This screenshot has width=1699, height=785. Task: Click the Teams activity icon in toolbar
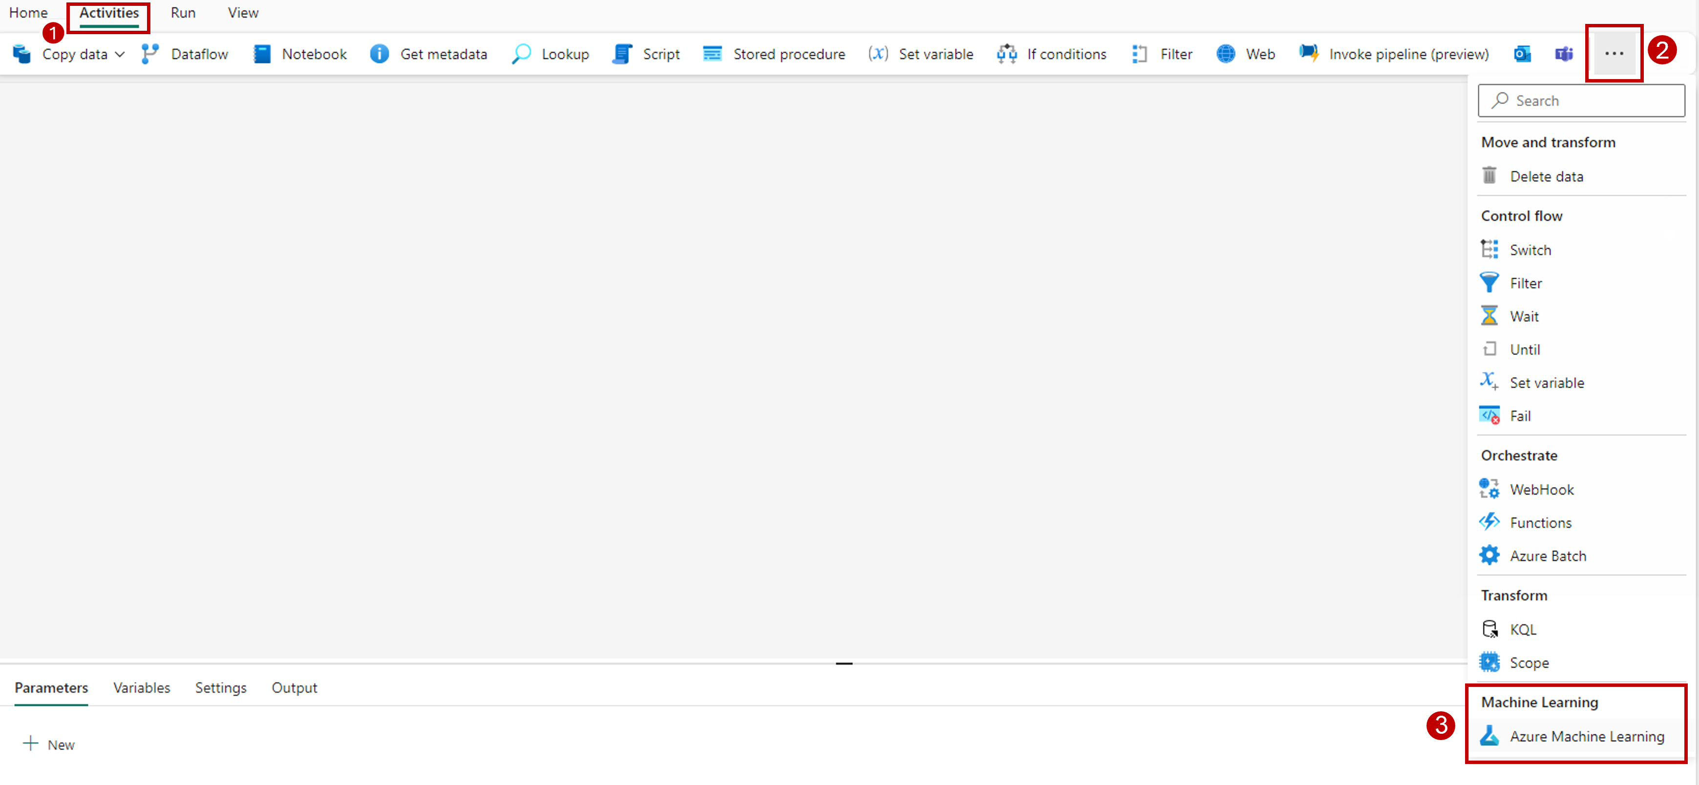coord(1564,54)
